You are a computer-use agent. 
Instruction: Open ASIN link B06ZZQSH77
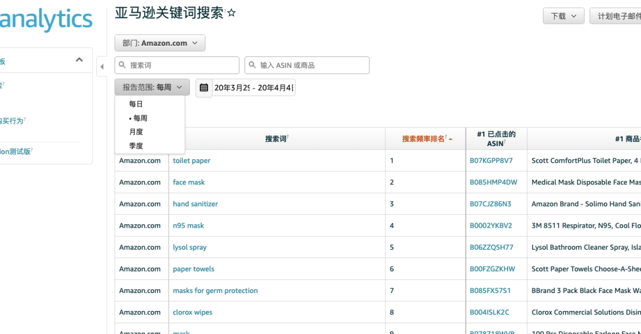pyautogui.click(x=491, y=247)
